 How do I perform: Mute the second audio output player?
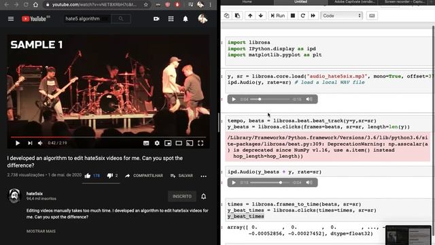pyautogui.click(x=309, y=182)
